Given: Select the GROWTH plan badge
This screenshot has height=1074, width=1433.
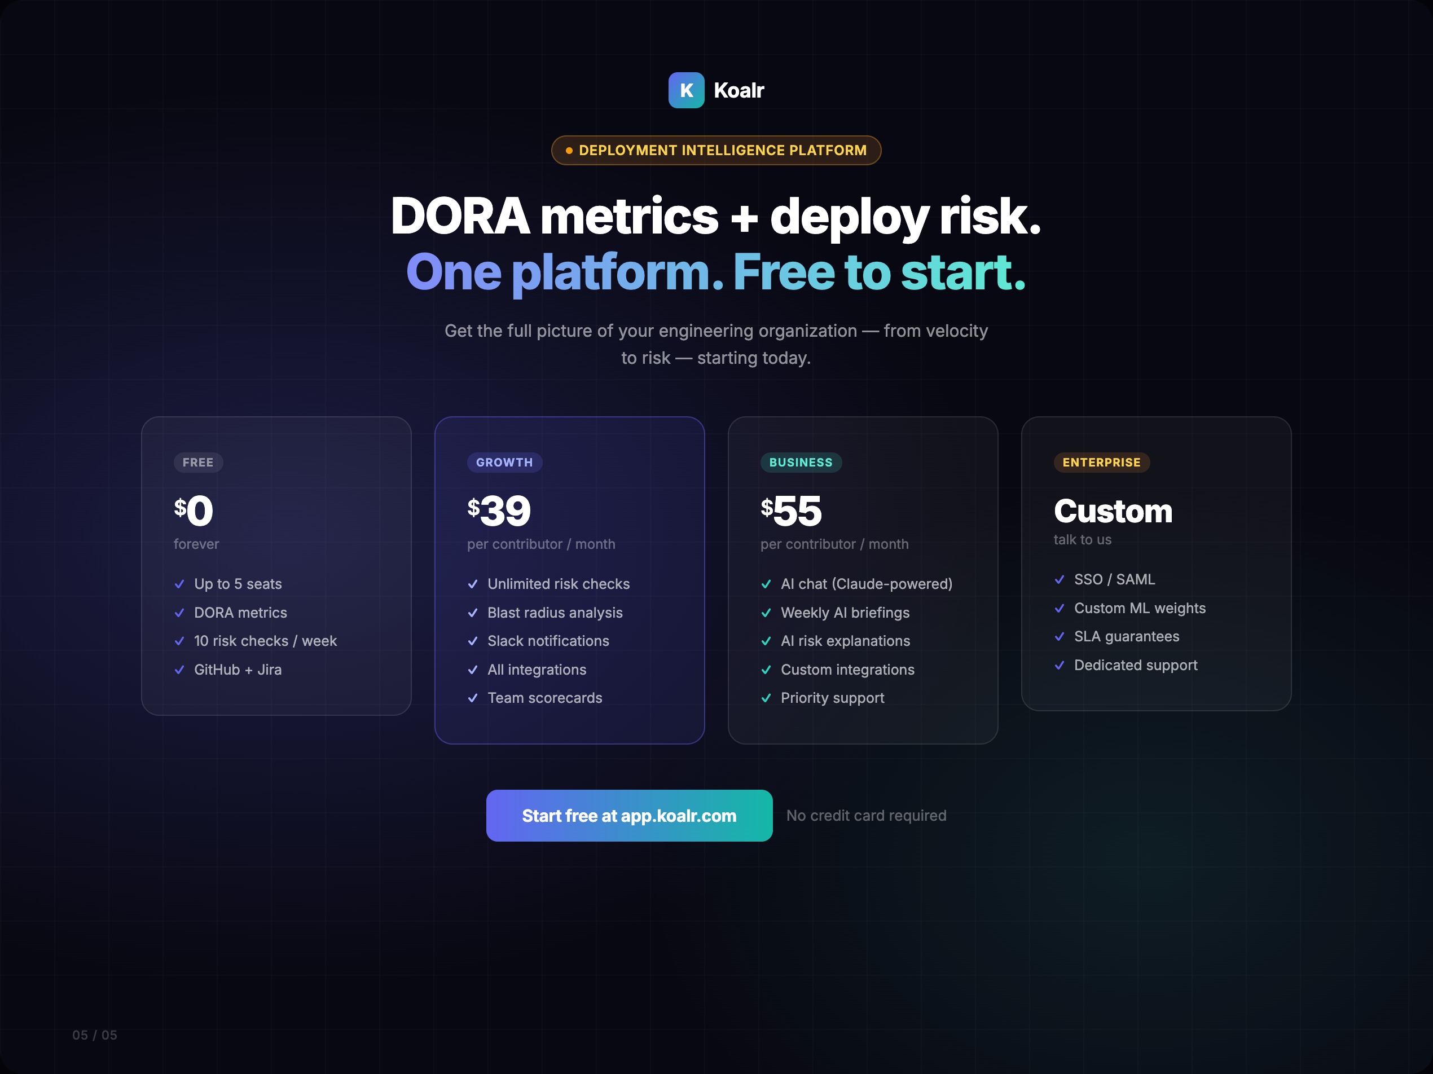Looking at the screenshot, I should coord(504,463).
